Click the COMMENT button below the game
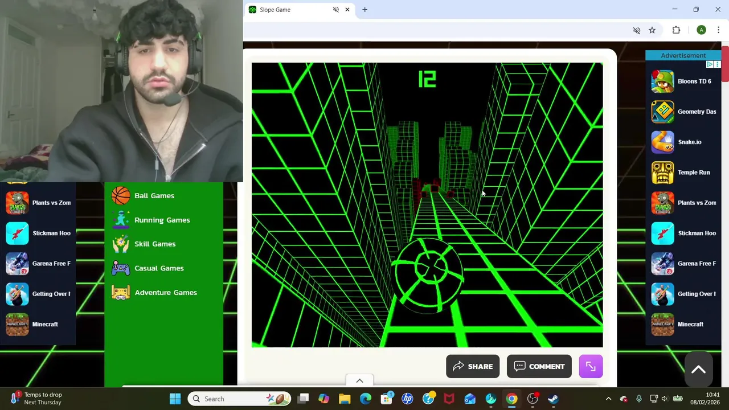The image size is (729, 410). [539, 367]
